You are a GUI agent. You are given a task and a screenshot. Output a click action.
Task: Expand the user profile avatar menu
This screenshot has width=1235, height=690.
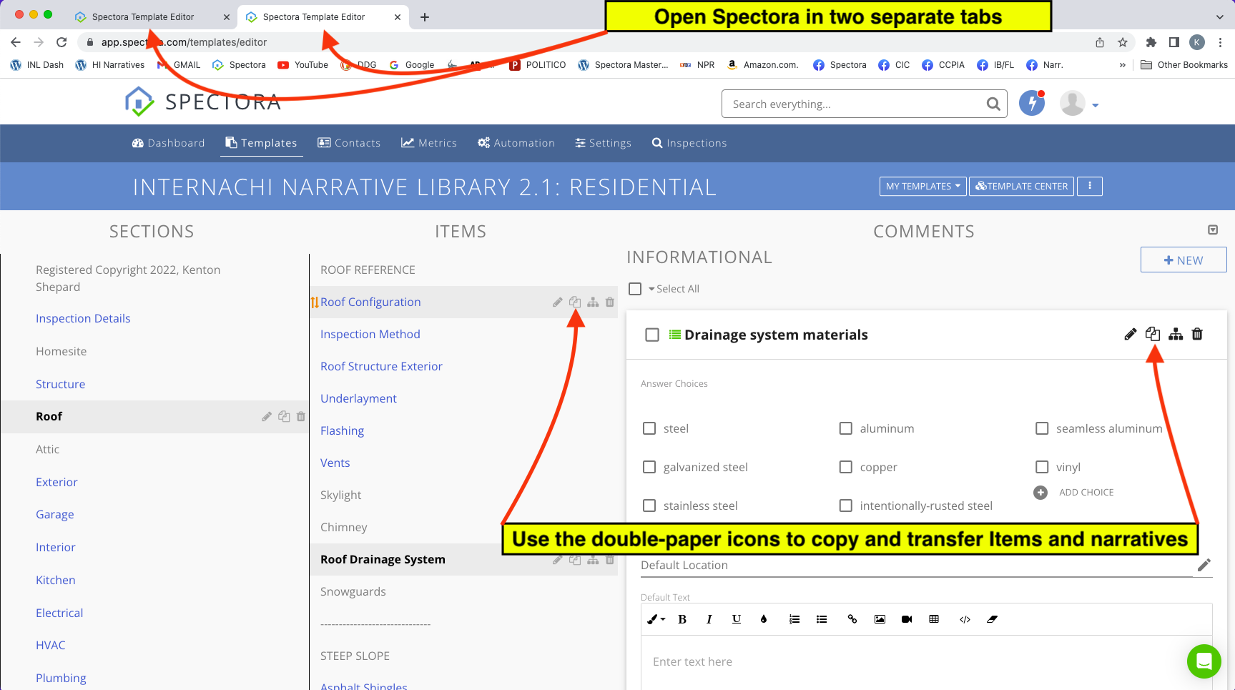pos(1079,104)
